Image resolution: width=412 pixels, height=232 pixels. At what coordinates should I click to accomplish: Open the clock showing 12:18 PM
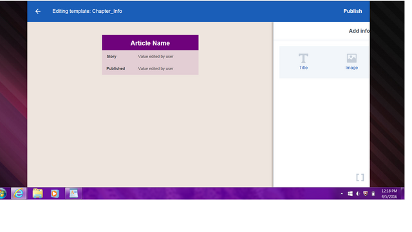point(389,194)
